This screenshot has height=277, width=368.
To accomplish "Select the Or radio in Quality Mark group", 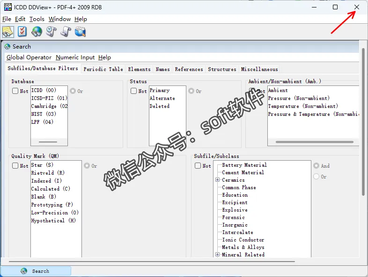I will [x=87, y=165].
